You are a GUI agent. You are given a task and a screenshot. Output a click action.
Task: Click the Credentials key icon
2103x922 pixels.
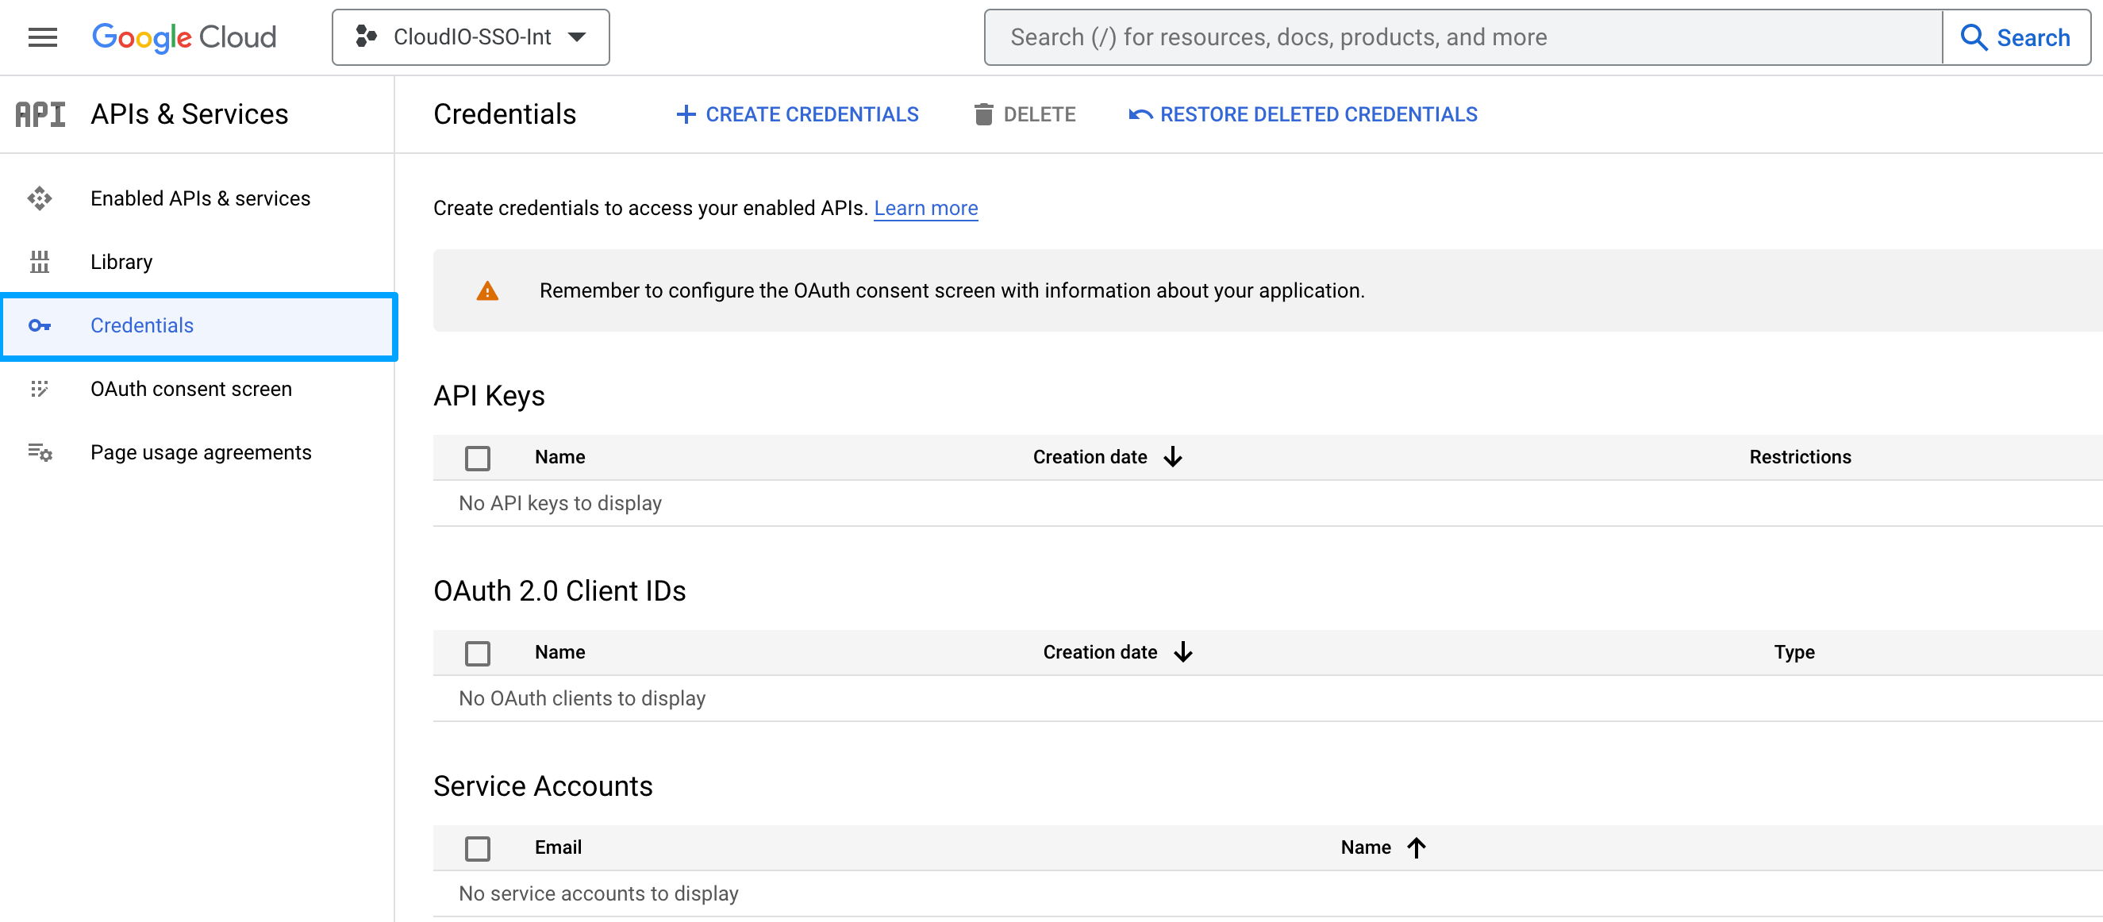(x=39, y=325)
